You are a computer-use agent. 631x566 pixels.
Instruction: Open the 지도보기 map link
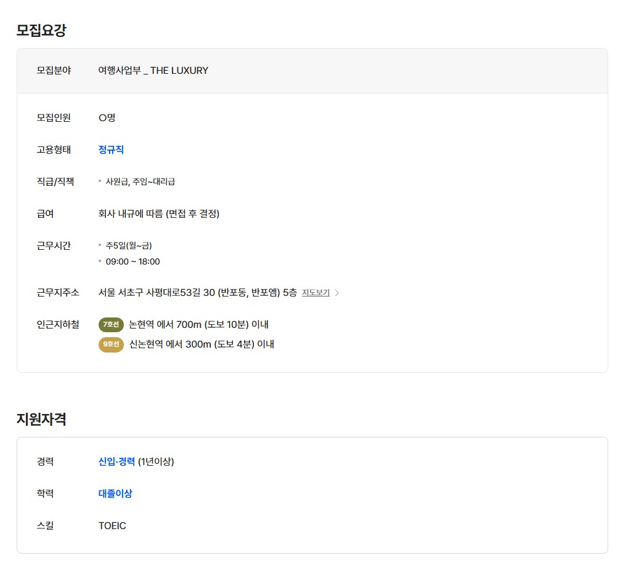click(x=315, y=293)
